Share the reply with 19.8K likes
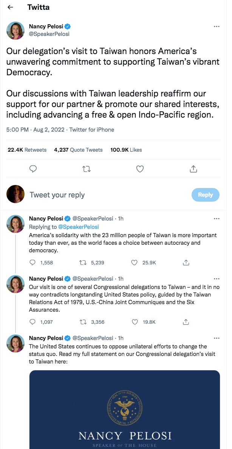 (186, 322)
